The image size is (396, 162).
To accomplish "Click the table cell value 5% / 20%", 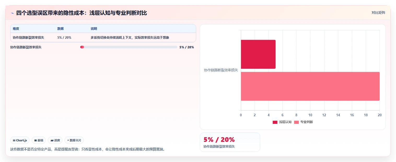I will pyautogui.click(x=64, y=37).
